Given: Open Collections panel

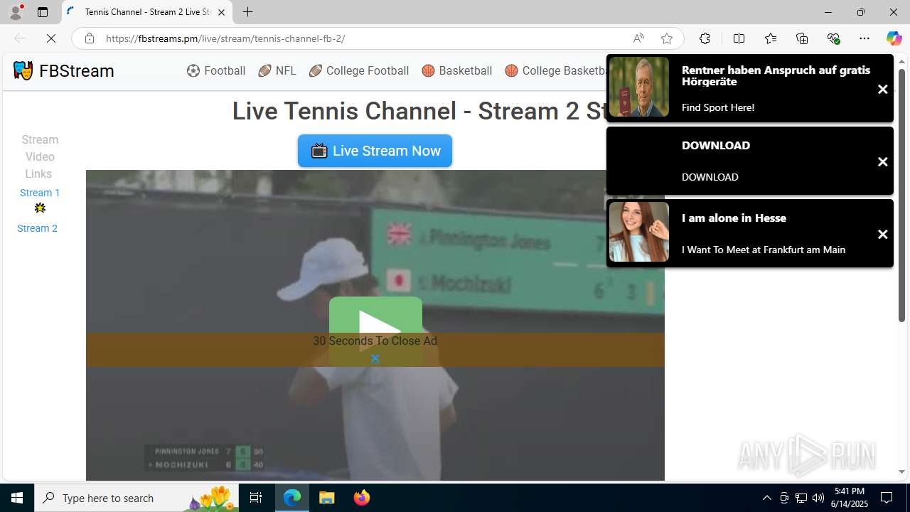Looking at the screenshot, I should [802, 38].
